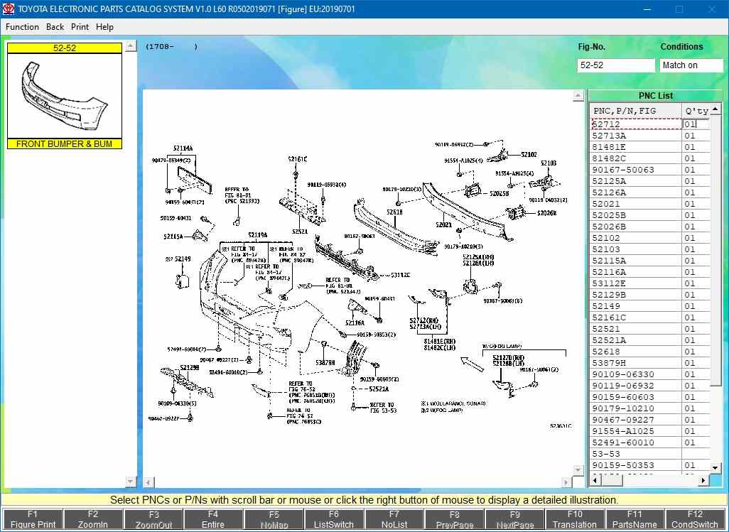The width and height of the screenshot is (729, 532).
Task: Click the F4 Entire button
Action: (x=213, y=519)
